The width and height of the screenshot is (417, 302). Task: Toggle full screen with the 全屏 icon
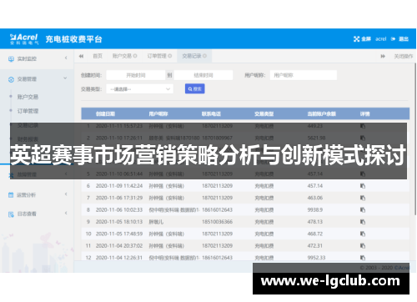pos(356,39)
